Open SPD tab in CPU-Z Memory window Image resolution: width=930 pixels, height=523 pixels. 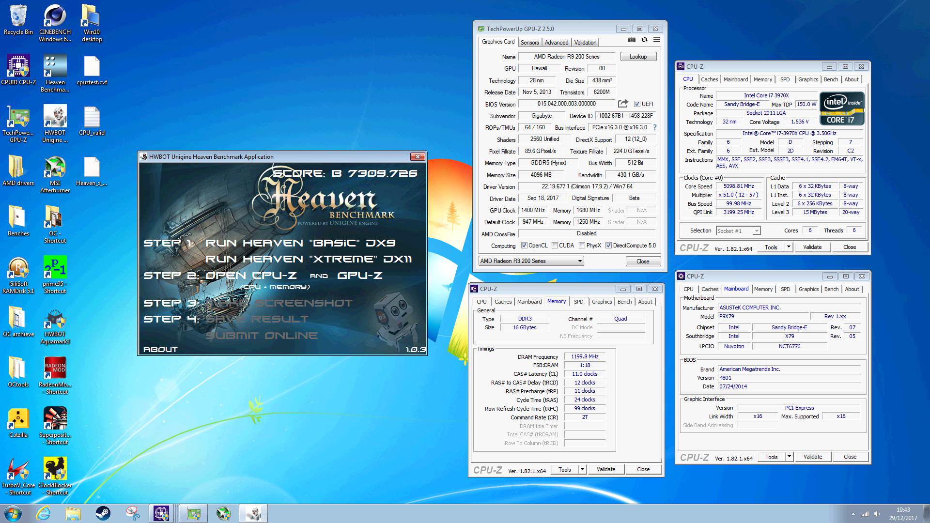[578, 302]
